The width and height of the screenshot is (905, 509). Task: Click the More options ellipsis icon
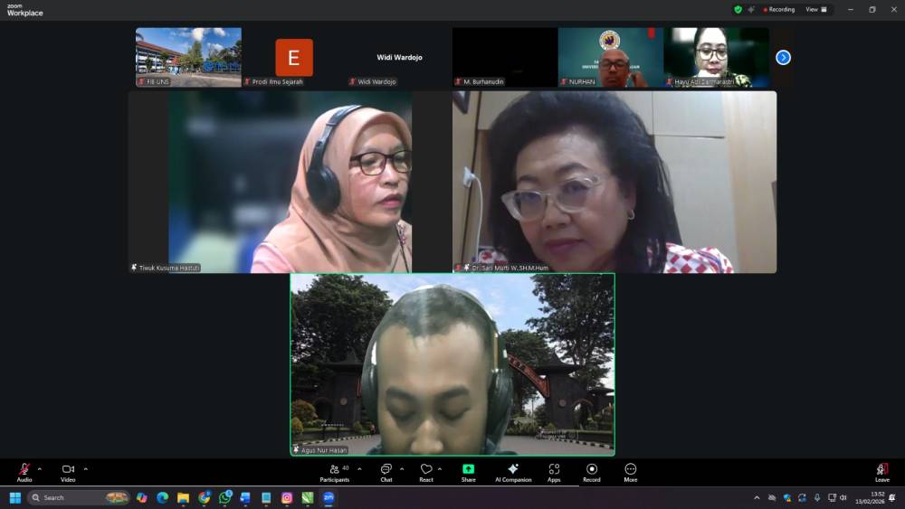pos(631,469)
